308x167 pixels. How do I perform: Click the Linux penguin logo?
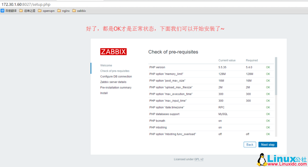pos(262,159)
